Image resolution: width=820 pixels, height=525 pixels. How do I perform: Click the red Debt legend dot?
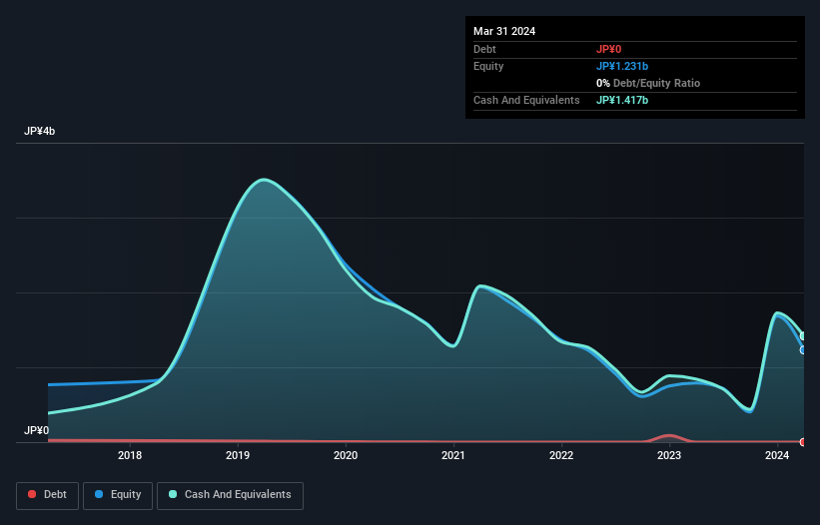click(32, 494)
